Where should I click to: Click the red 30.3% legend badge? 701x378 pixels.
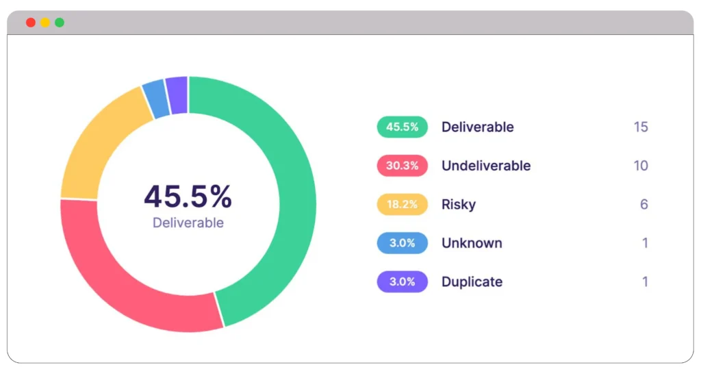(x=402, y=166)
